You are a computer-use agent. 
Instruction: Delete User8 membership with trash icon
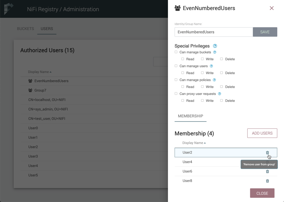click(x=267, y=181)
